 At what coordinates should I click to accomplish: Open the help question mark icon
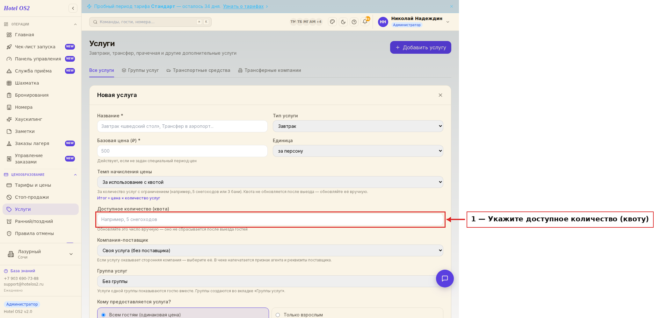(354, 22)
